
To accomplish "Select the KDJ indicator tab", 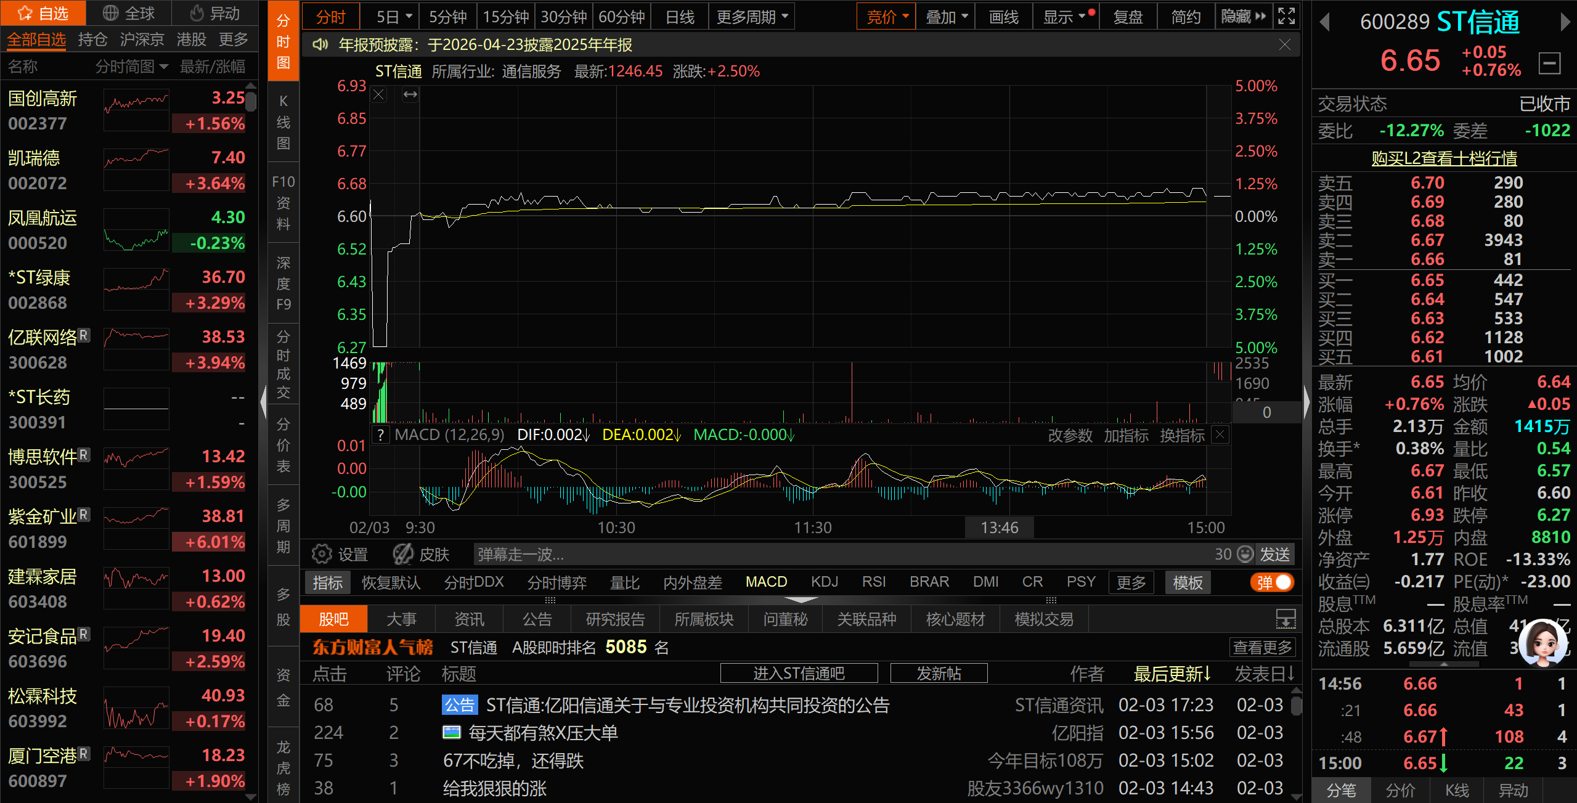I will point(824,582).
